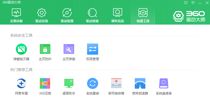Viewport: 210px width, 105px height.
Task: Minimize the 360驱动大师 window
Action: click(x=200, y=3)
